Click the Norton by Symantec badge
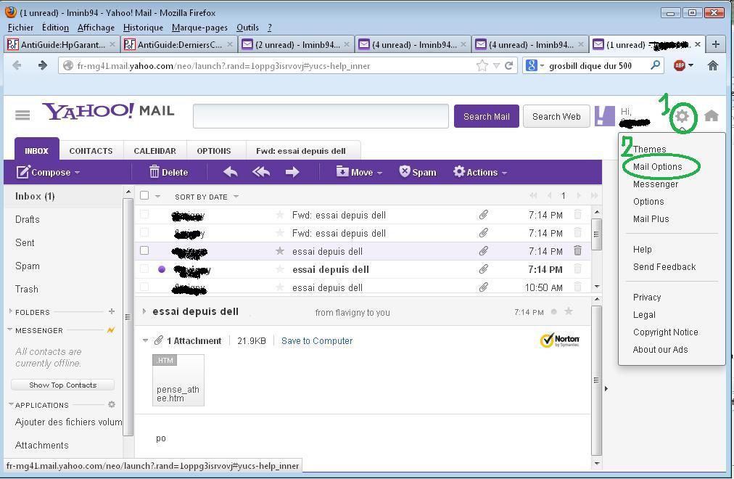Viewport: 734px width, 479px height. click(x=559, y=340)
